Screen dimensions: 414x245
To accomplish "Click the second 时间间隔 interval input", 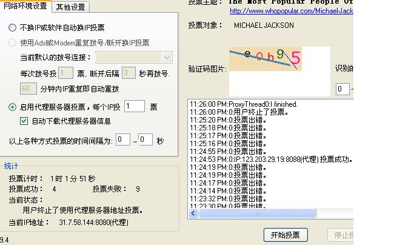I will pyautogui.click(x=145, y=140).
